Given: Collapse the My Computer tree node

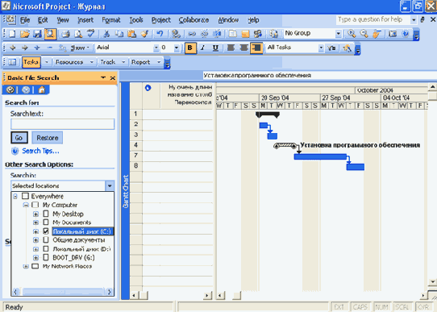Looking at the screenshot, I should (x=26, y=205).
